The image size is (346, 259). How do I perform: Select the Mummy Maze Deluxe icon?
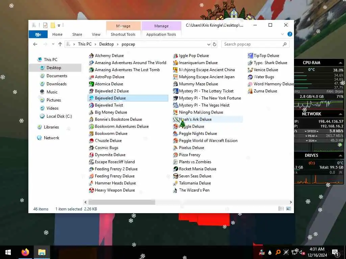pos(175,84)
